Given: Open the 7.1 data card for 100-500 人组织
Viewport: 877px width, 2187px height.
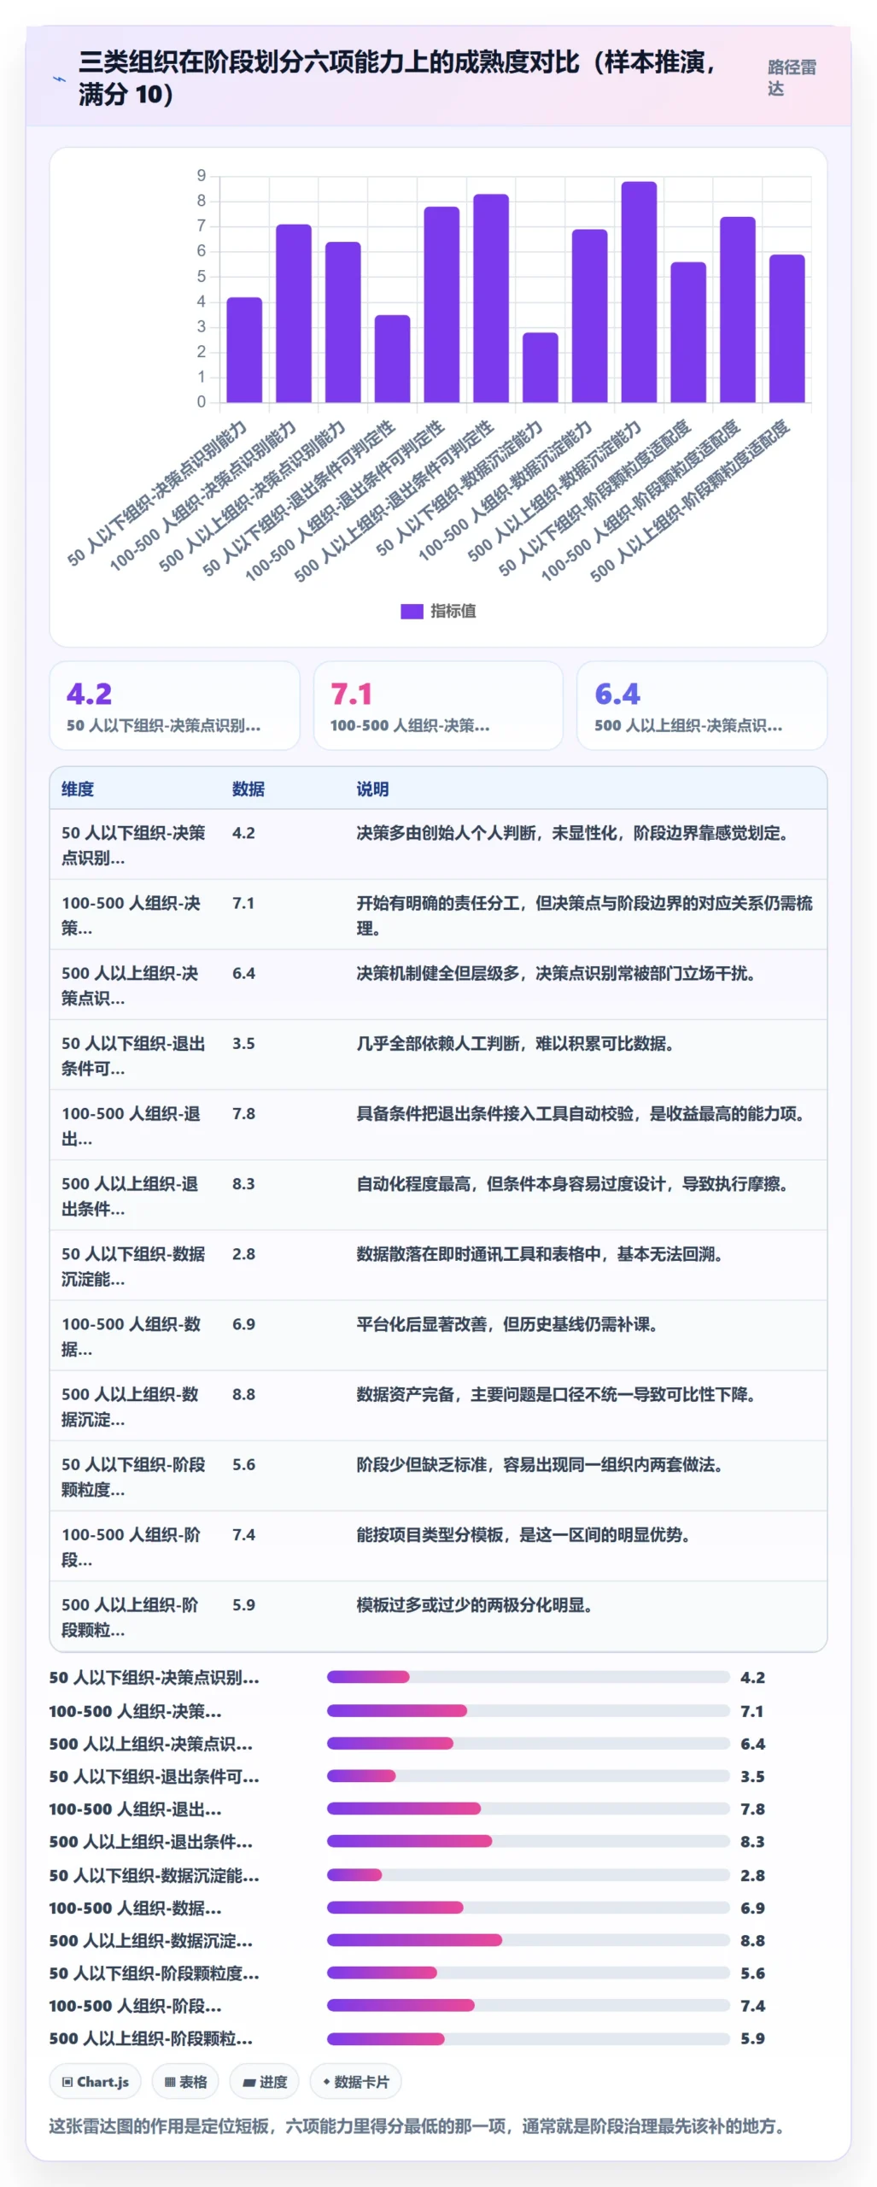Looking at the screenshot, I should pyautogui.click(x=438, y=706).
